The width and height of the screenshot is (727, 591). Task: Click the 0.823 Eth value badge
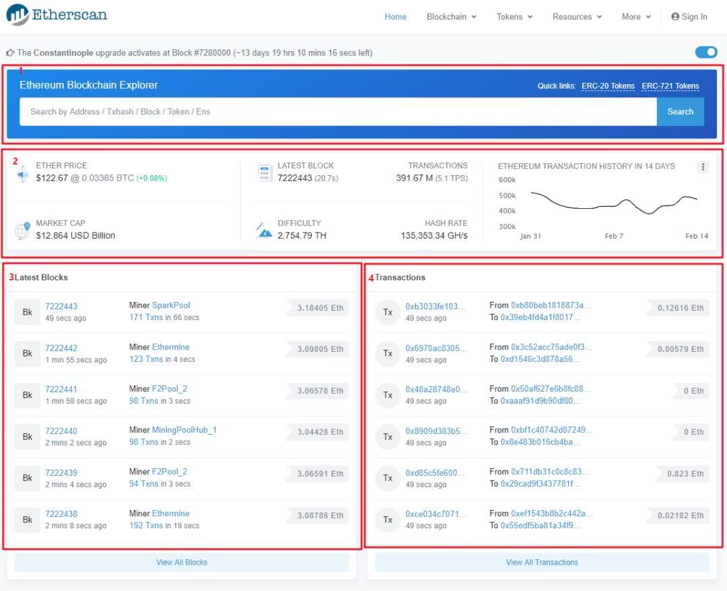pyautogui.click(x=683, y=474)
